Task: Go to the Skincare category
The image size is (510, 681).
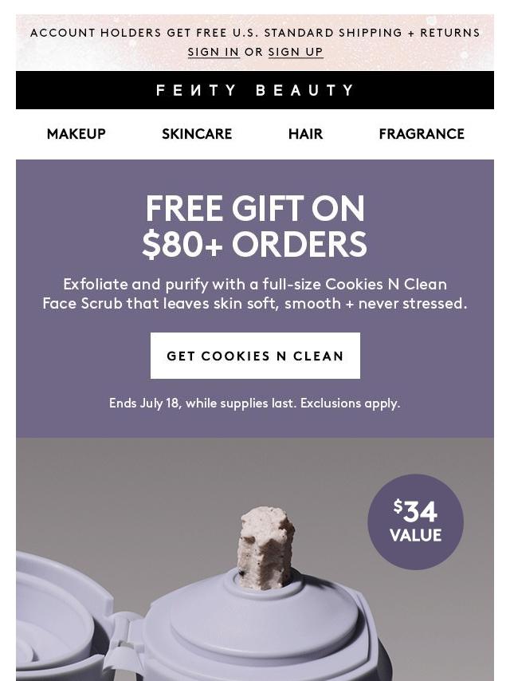Action: [x=197, y=134]
